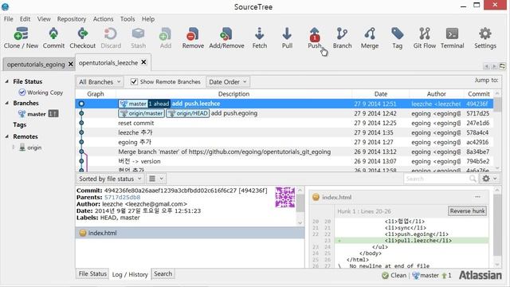Click the commit list vertical scrollbar

pos(497,130)
